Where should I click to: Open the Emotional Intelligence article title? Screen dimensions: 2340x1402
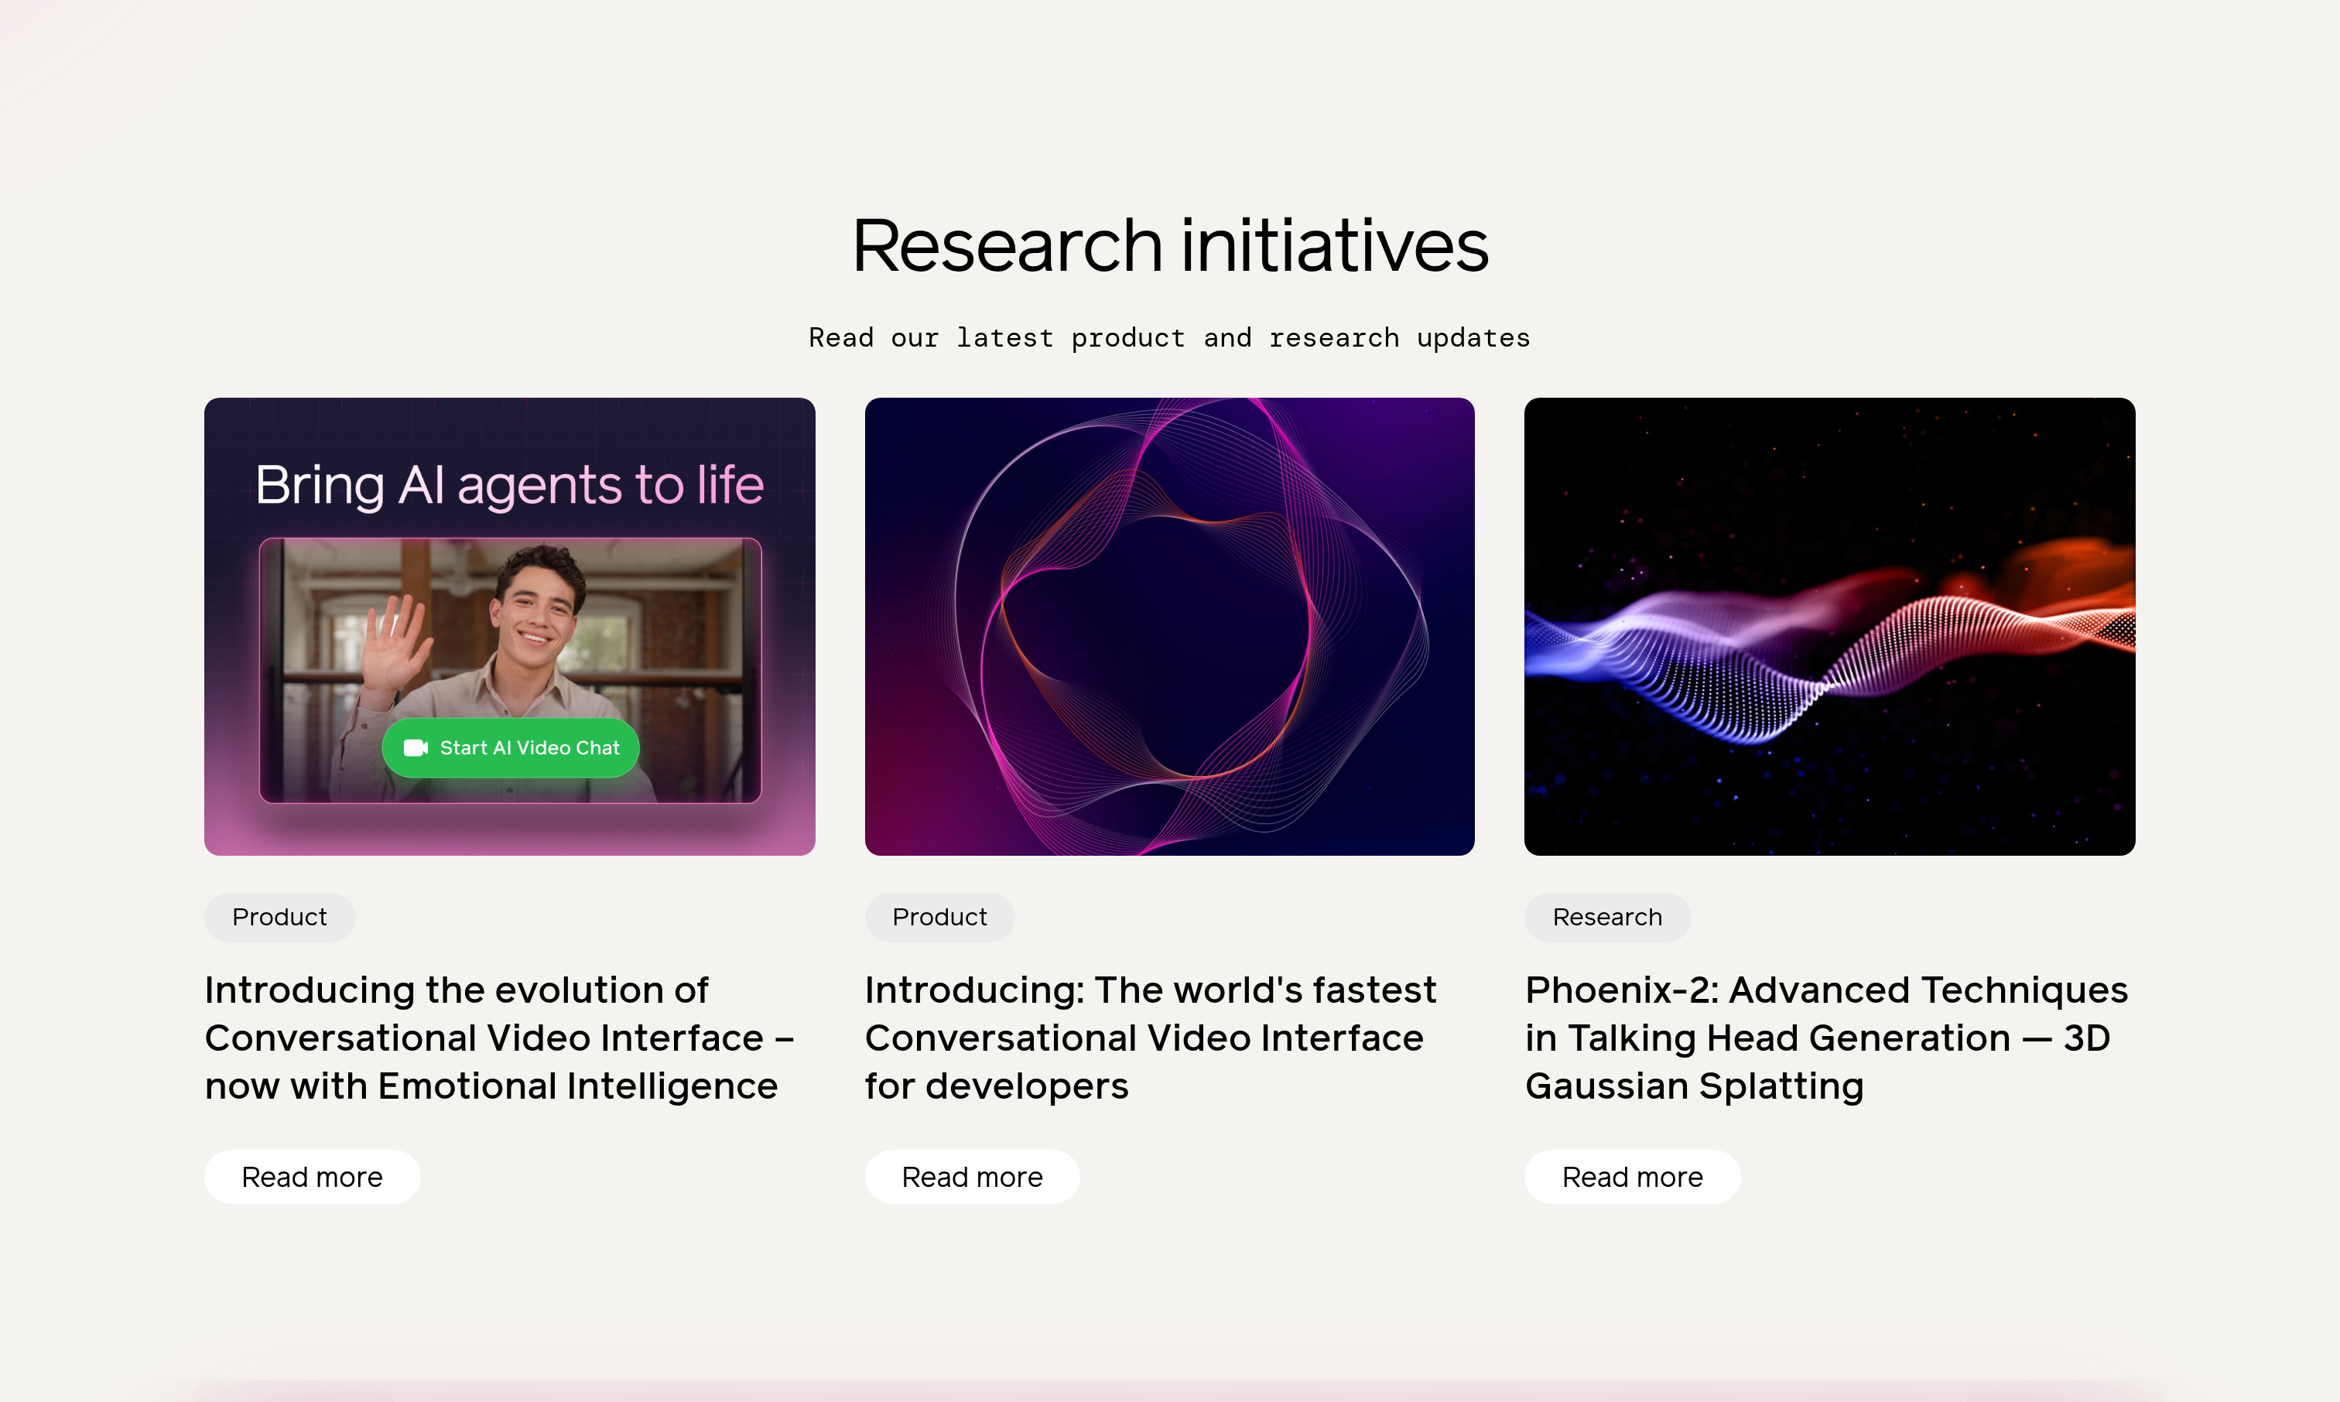(499, 1038)
